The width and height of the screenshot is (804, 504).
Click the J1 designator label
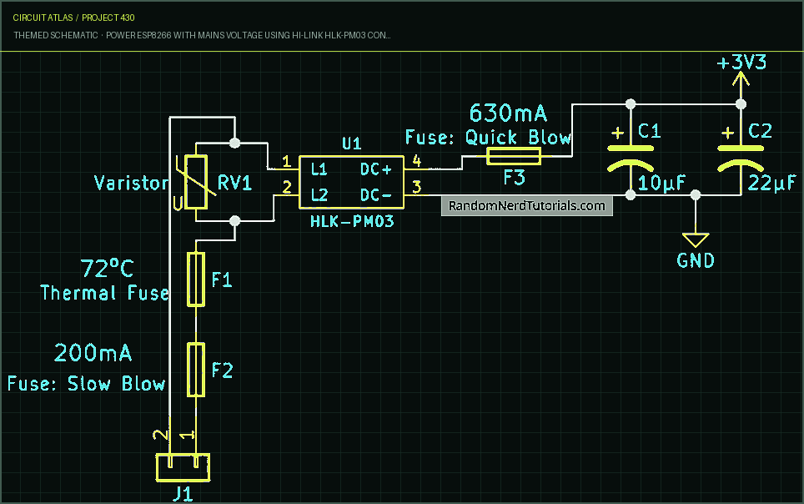click(x=183, y=494)
